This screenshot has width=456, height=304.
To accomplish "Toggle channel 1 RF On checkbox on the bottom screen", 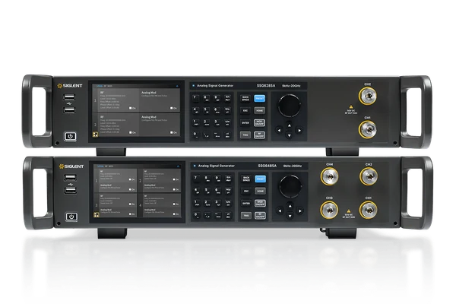I will pyautogui.click(x=130, y=179).
